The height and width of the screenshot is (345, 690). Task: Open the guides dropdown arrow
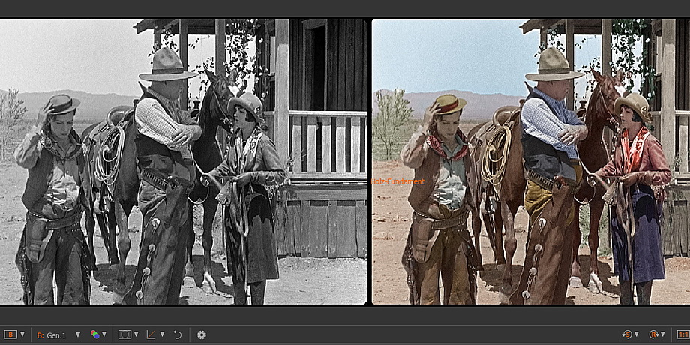pos(162,334)
